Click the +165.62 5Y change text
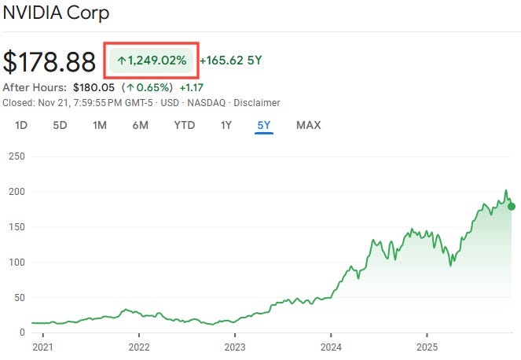Image resolution: width=521 pixels, height=360 pixels. [230, 61]
